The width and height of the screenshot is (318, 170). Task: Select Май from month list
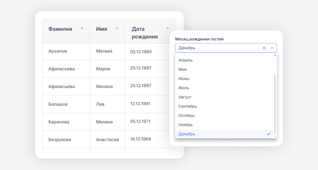183,69
